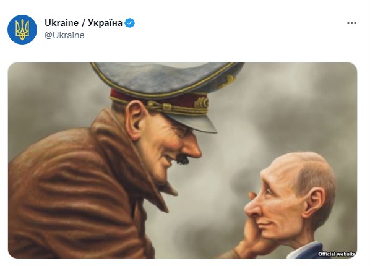370x266 pixels.
Task: Open the Ukraine account profile avatar
Action: click(x=22, y=30)
